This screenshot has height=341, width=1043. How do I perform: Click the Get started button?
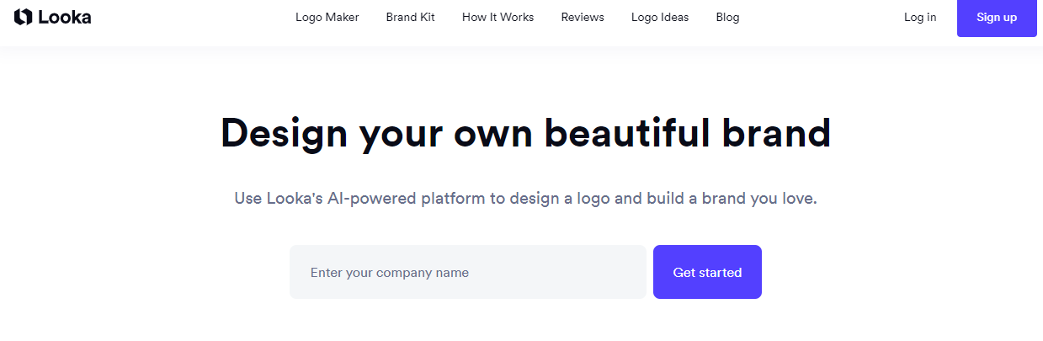[707, 272]
